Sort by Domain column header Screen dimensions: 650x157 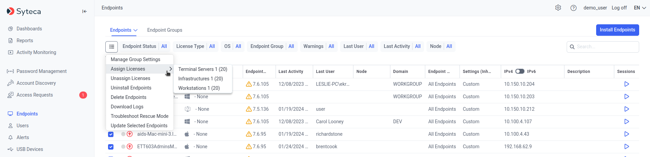[x=400, y=72]
